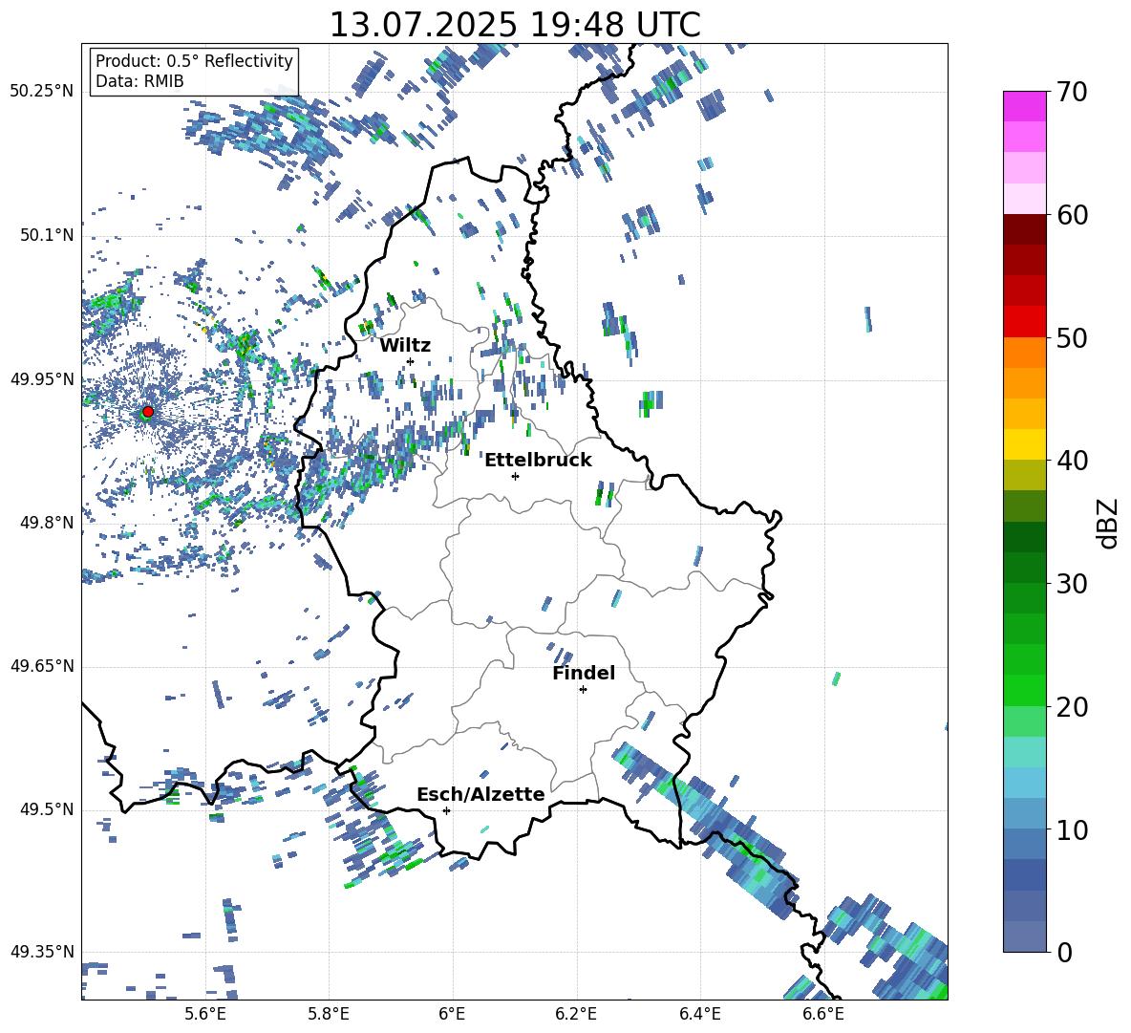The height and width of the screenshot is (1033, 1131).
Task: Click the 50 label on colorbar
Action: [1071, 338]
